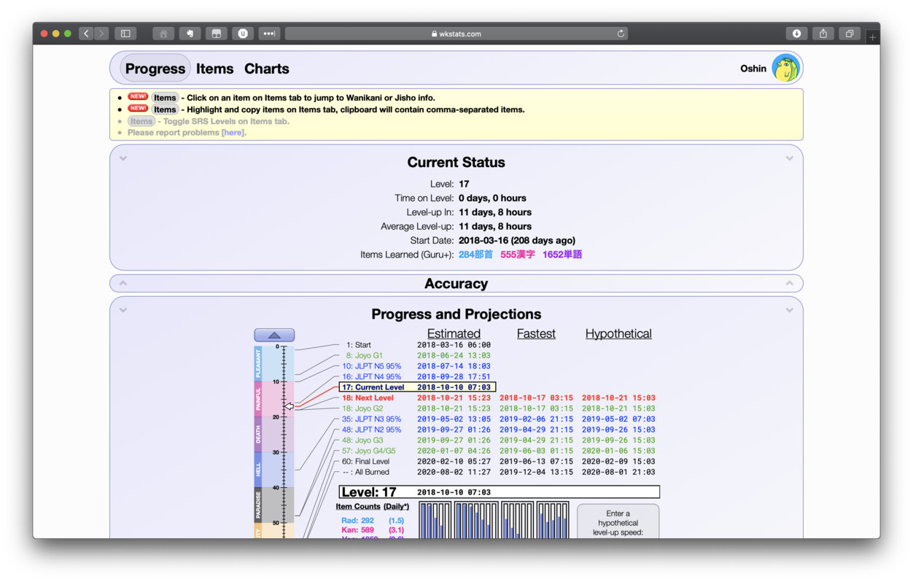The height and width of the screenshot is (582, 913).
Task: Click the first level bar chart box
Action: (x=435, y=520)
